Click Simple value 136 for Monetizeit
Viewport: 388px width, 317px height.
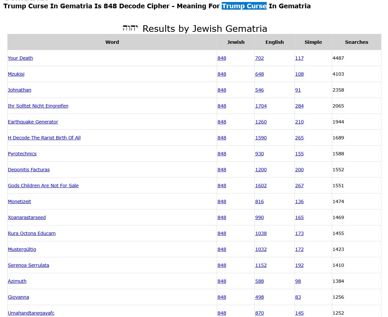point(300,201)
